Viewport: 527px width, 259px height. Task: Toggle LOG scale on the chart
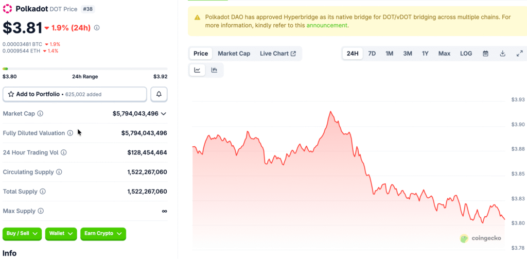[466, 54]
